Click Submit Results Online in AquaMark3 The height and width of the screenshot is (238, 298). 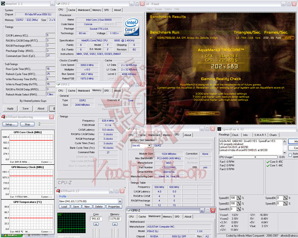click(203, 113)
